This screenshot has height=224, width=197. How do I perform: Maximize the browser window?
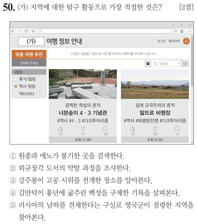click(x=182, y=25)
